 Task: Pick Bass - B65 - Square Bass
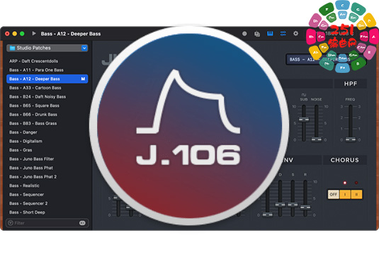click(x=34, y=105)
